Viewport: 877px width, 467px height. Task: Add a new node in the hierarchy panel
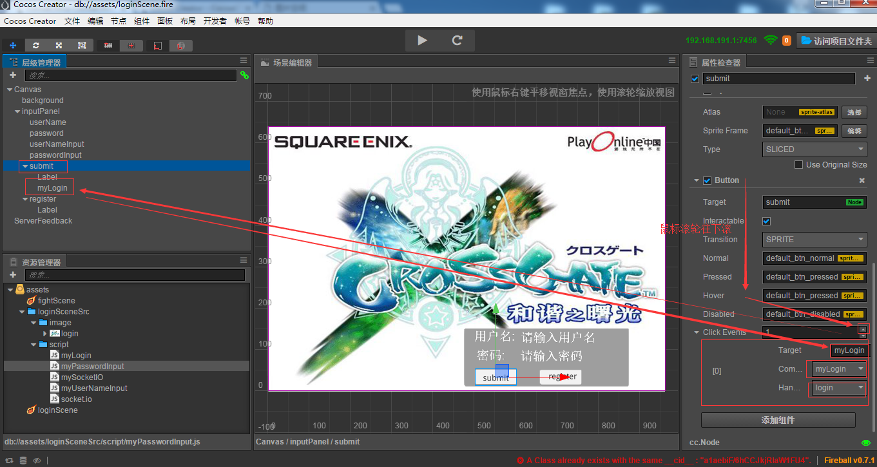pos(12,75)
